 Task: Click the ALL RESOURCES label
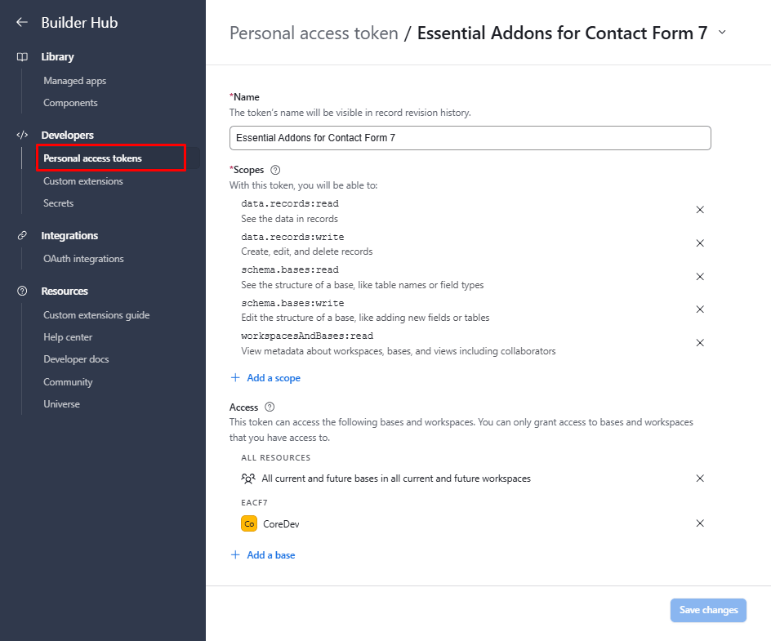(276, 457)
